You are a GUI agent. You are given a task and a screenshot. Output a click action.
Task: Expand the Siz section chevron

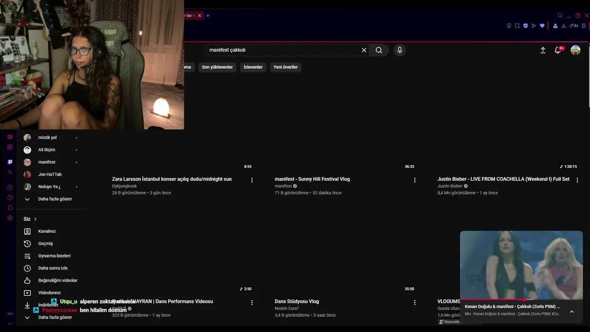35,219
